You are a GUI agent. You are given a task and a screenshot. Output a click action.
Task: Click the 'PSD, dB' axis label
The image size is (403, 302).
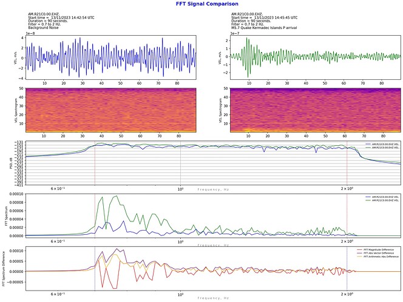[x=11, y=163]
